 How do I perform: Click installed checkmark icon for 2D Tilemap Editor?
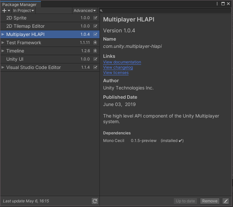[x=95, y=26]
